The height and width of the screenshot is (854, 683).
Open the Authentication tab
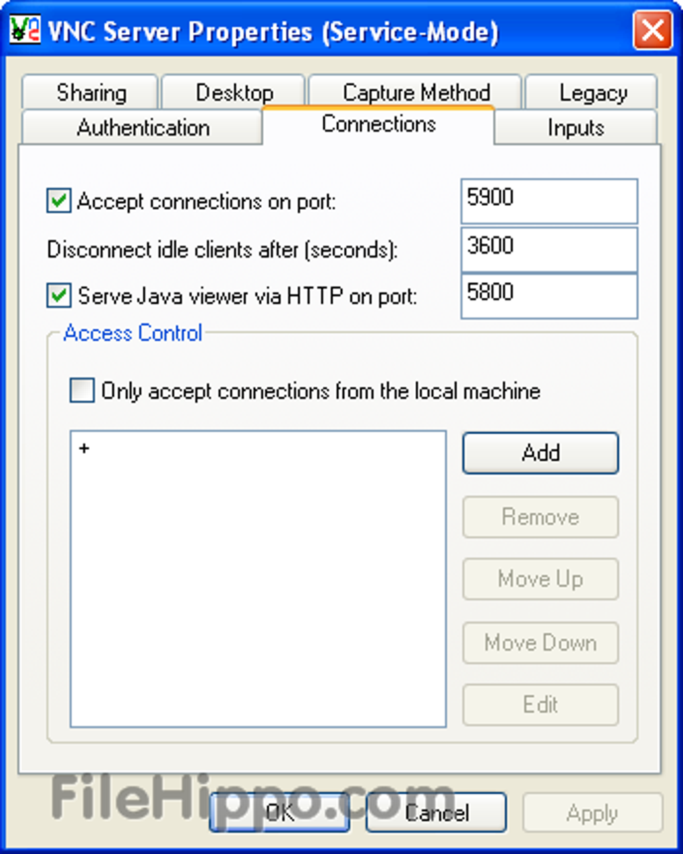(x=143, y=127)
